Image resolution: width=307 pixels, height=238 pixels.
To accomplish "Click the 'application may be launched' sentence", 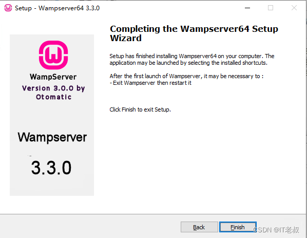I will [188, 63].
